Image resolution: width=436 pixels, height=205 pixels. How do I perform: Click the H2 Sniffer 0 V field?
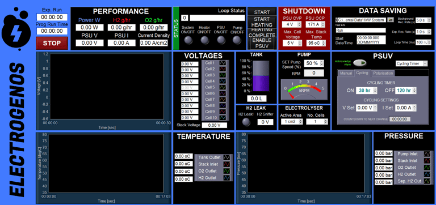point(265,122)
